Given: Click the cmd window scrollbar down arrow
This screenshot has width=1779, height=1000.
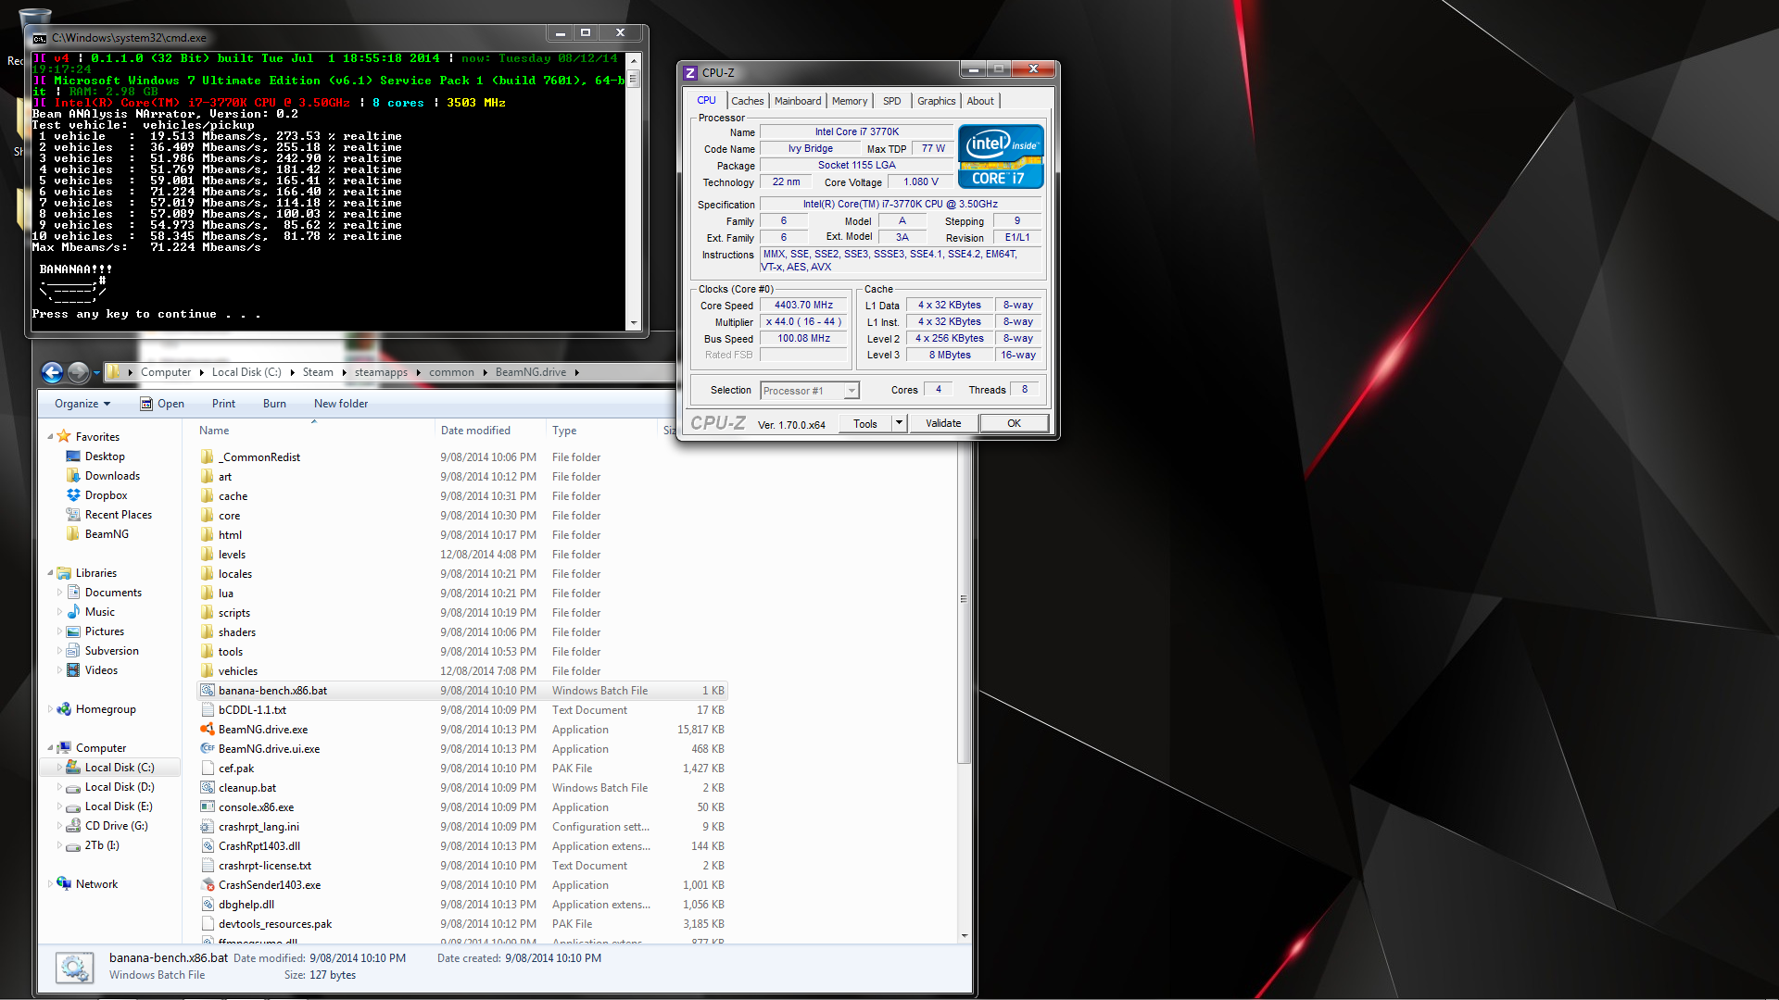Looking at the screenshot, I should pyautogui.click(x=634, y=323).
